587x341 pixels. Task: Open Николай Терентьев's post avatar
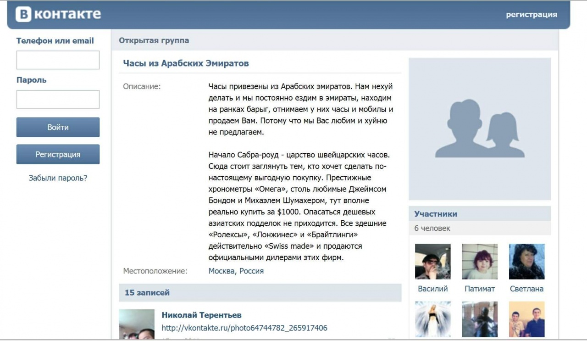[x=137, y=324]
